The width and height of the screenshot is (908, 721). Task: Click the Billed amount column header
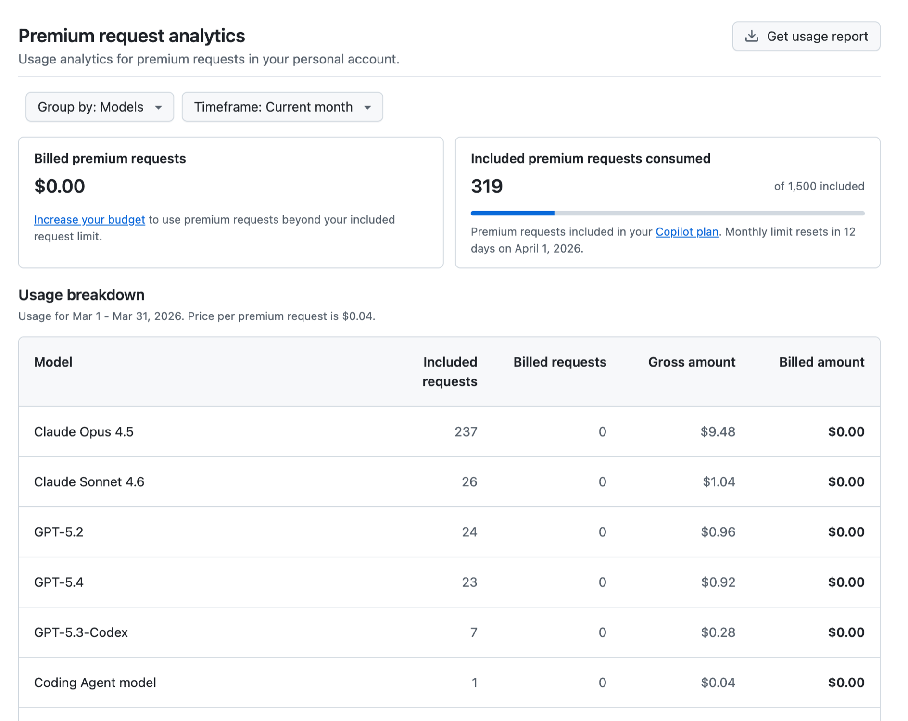(x=821, y=362)
